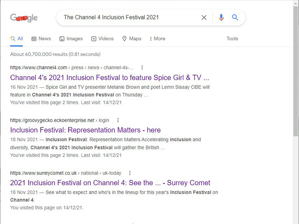Switch to the Maps tab
The image size is (299, 224).
click(132, 39)
